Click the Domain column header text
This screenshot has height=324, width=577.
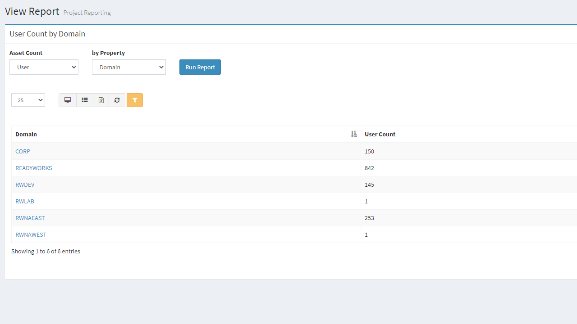coord(26,134)
